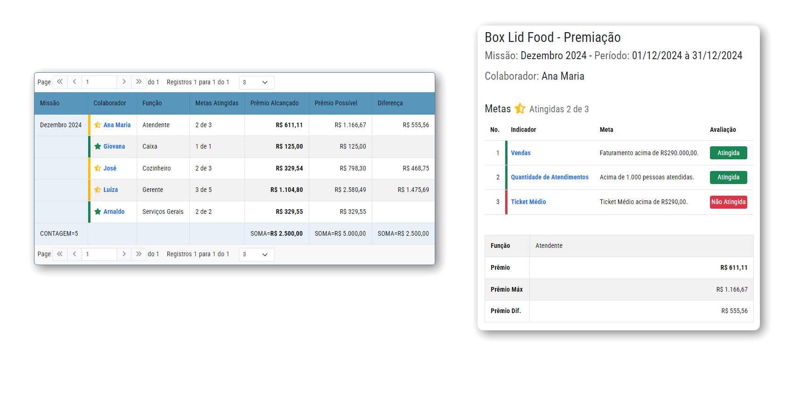Open collaborator link Luíza
This screenshot has width=793, height=396.
(x=111, y=190)
